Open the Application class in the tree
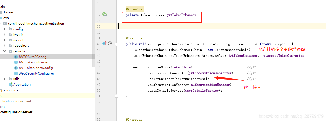 pos(22,85)
